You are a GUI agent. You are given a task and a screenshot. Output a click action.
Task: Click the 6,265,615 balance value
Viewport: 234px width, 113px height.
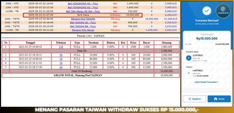171,15
